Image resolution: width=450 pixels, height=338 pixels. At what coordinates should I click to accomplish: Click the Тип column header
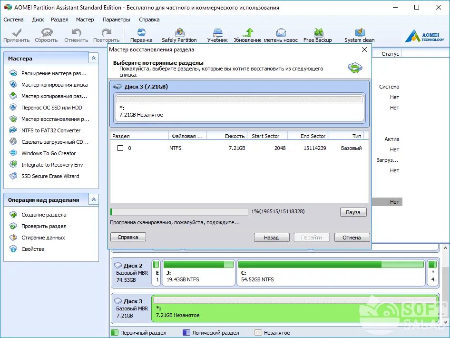[346, 136]
